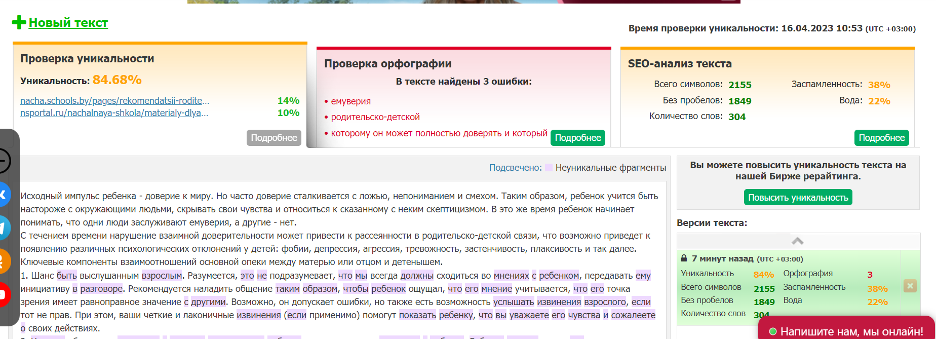Click Подробнее under Проверка орфографии
The width and height of the screenshot is (936, 339).
(578, 138)
